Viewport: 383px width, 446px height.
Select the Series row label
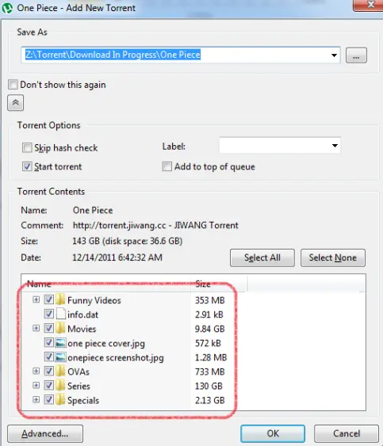pos(79,386)
